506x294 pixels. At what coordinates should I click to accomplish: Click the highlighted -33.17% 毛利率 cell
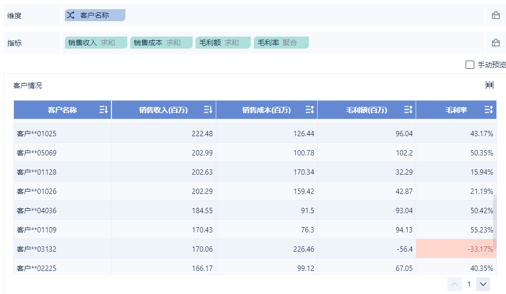(456, 249)
